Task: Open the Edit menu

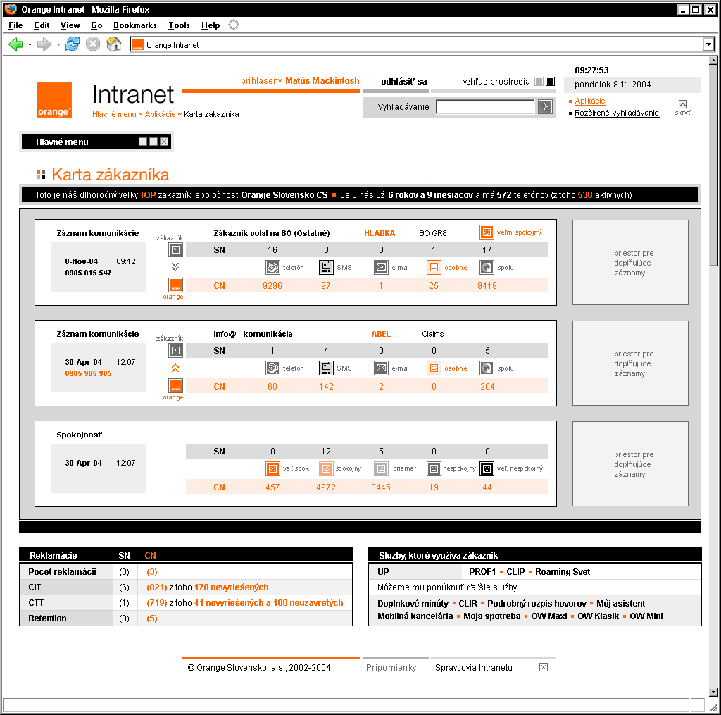Action: pyautogui.click(x=42, y=25)
